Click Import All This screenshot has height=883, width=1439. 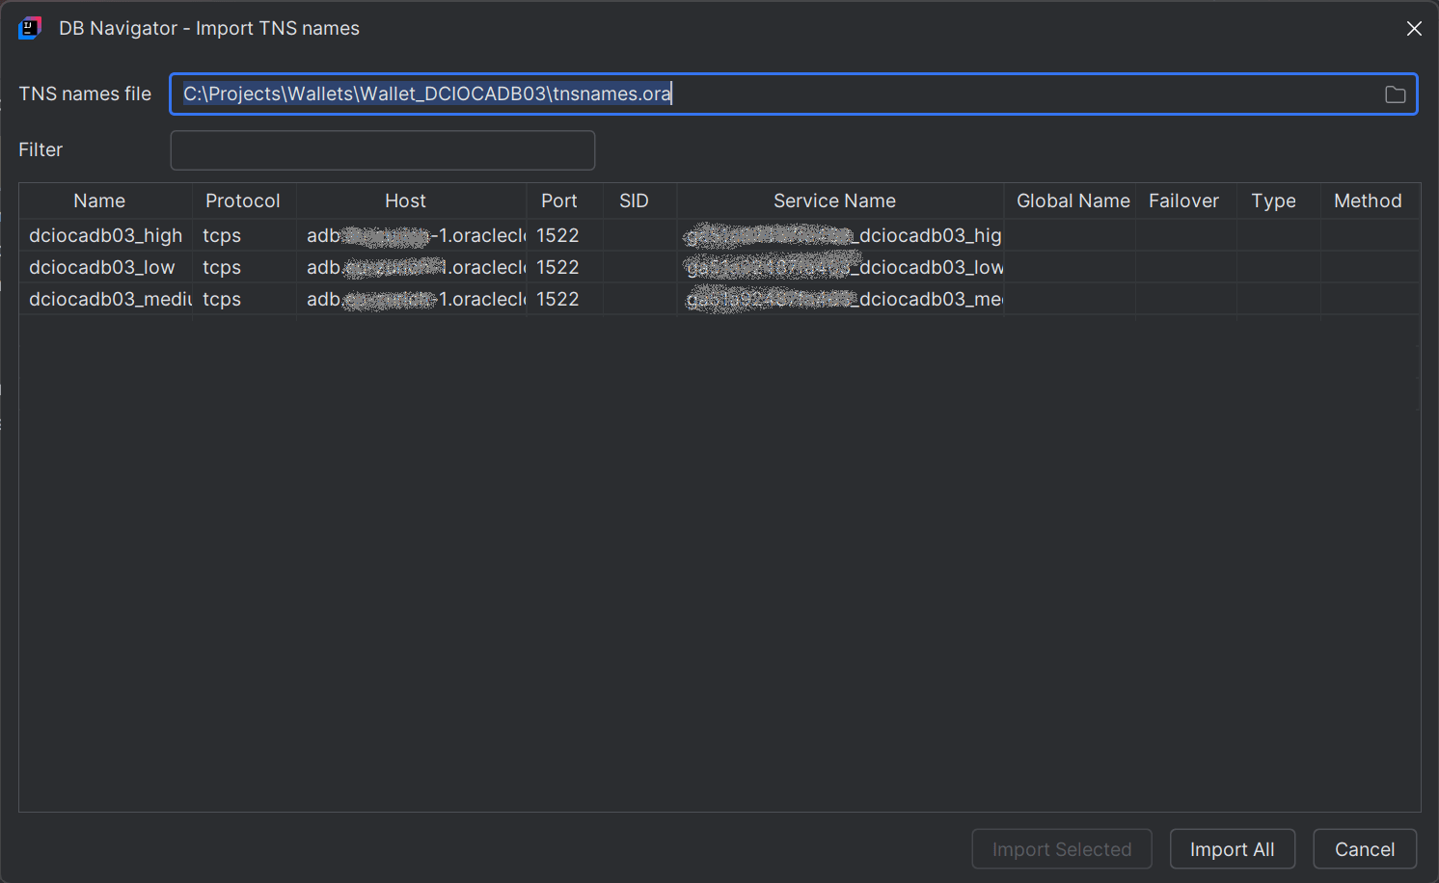(1232, 849)
